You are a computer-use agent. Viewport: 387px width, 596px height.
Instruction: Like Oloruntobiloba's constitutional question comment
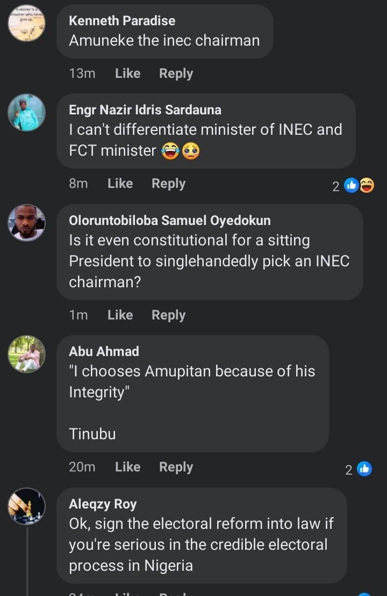[120, 315]
